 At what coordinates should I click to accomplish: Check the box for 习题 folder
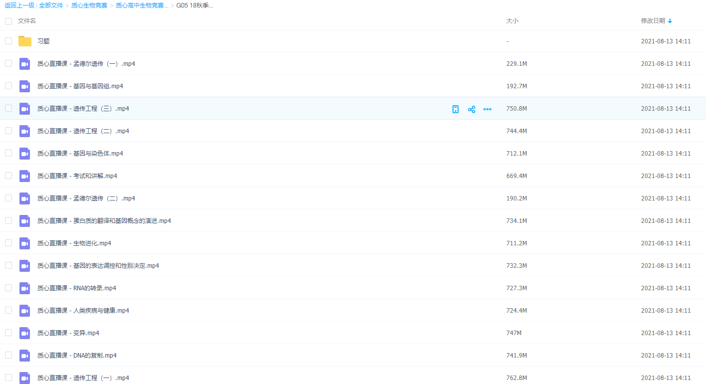click(x=8, y=41)
